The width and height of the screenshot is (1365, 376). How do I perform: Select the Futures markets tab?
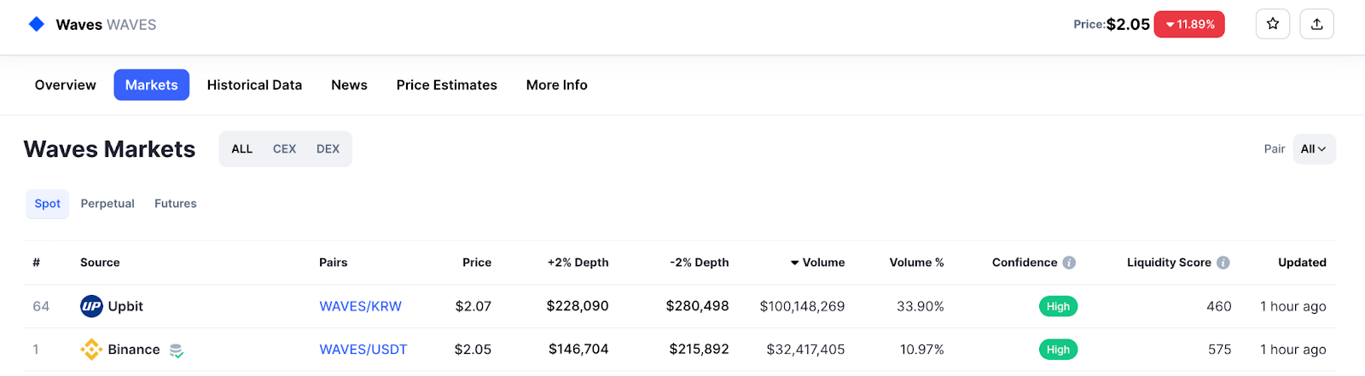point(175,204)
